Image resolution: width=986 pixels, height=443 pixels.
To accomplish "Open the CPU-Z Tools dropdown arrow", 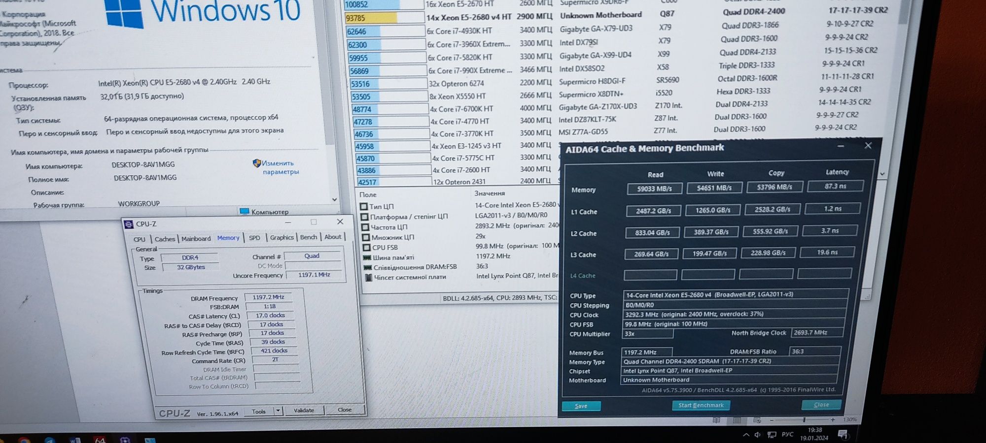I will [279, 410].
